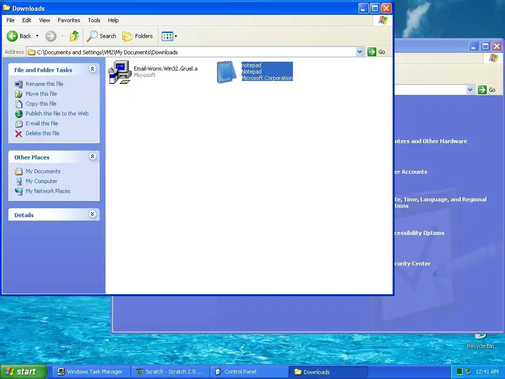
Task: Expand the Downloads address bar dropdown
Action: (x=360, y=52)
